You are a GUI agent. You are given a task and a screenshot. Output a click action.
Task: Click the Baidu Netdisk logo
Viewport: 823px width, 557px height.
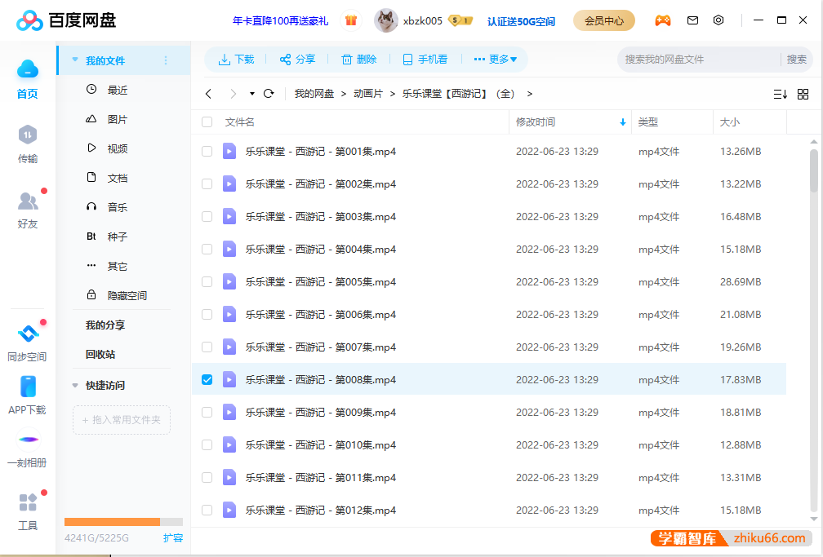[65, 20]
